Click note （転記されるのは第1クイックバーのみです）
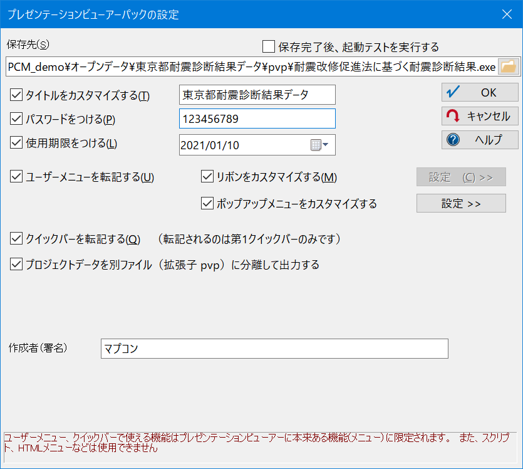 249,239
